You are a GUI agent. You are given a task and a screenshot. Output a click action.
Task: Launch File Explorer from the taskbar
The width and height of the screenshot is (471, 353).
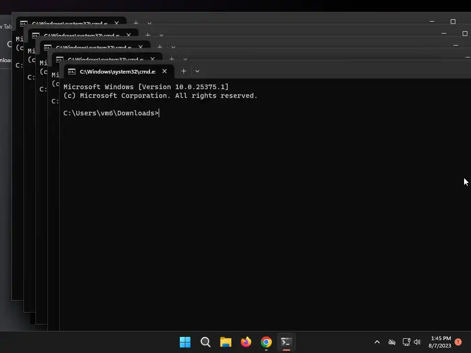(x=225, y=342)
